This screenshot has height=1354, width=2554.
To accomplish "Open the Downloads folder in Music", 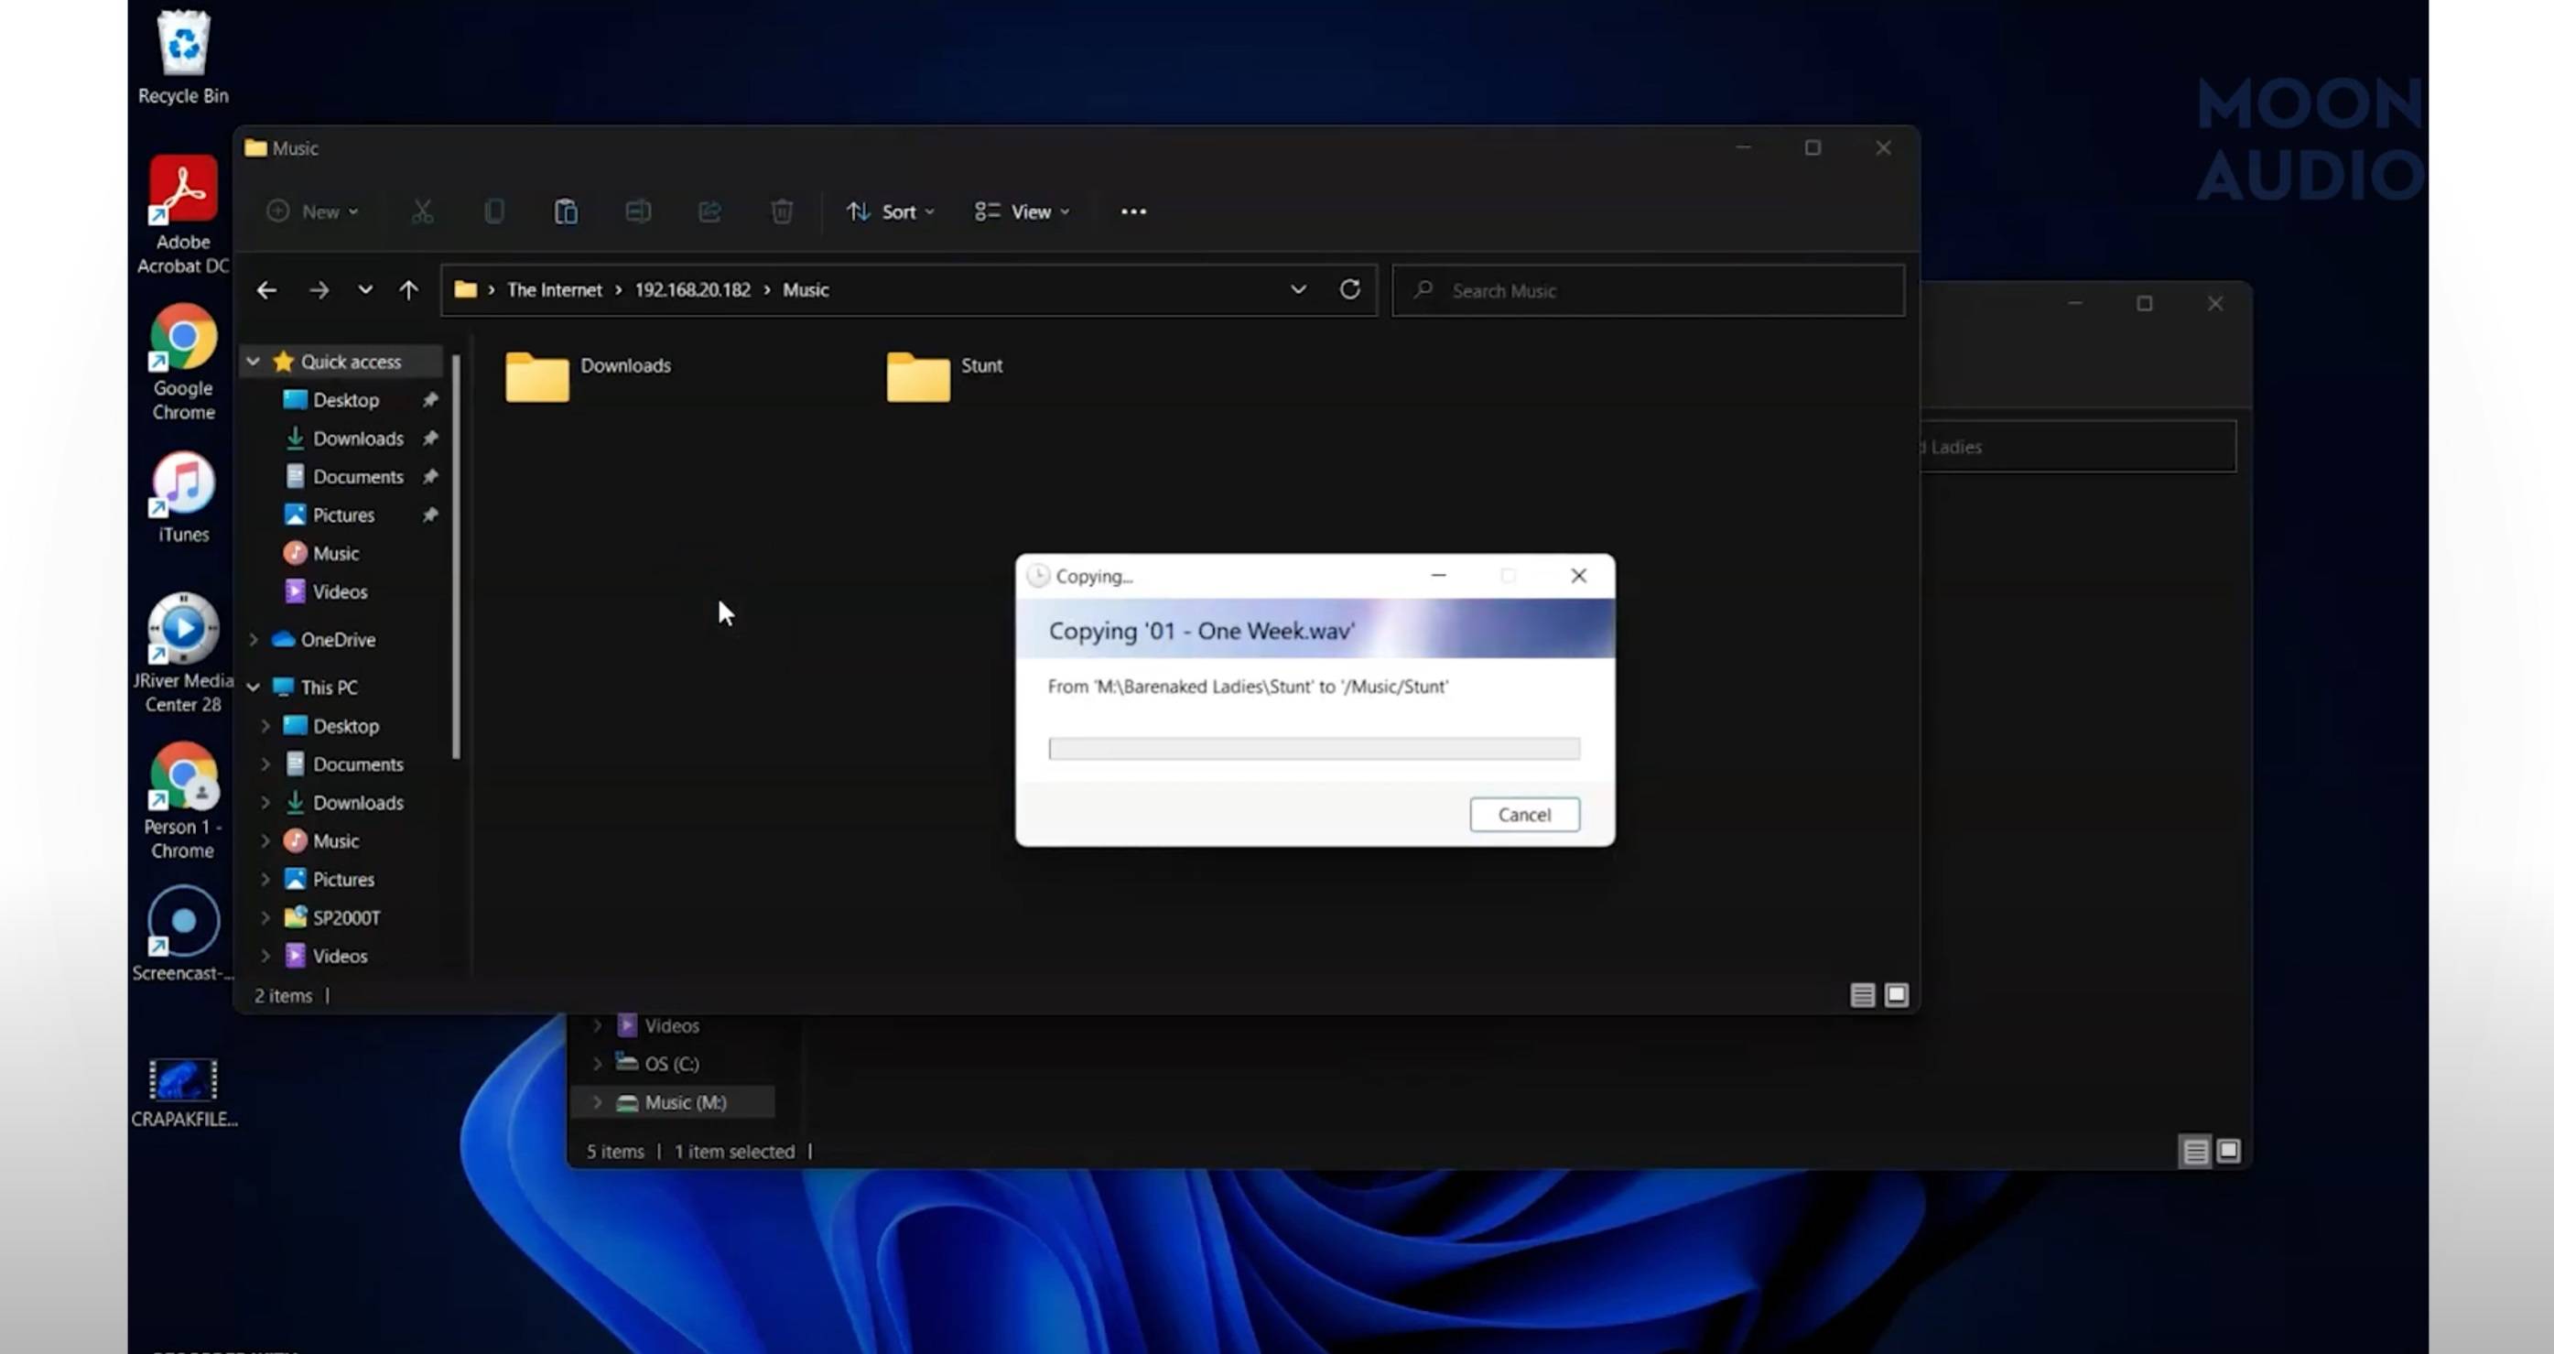I will tap(588, 376).
